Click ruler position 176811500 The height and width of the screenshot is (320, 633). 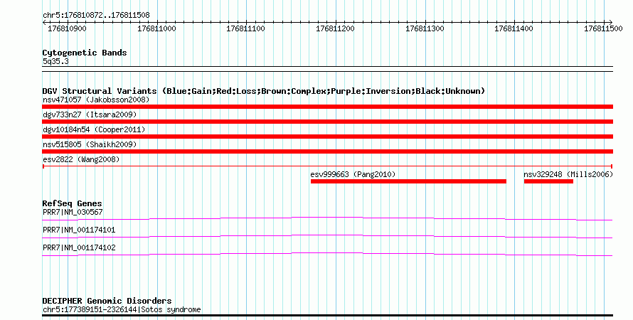coord(604,28)
